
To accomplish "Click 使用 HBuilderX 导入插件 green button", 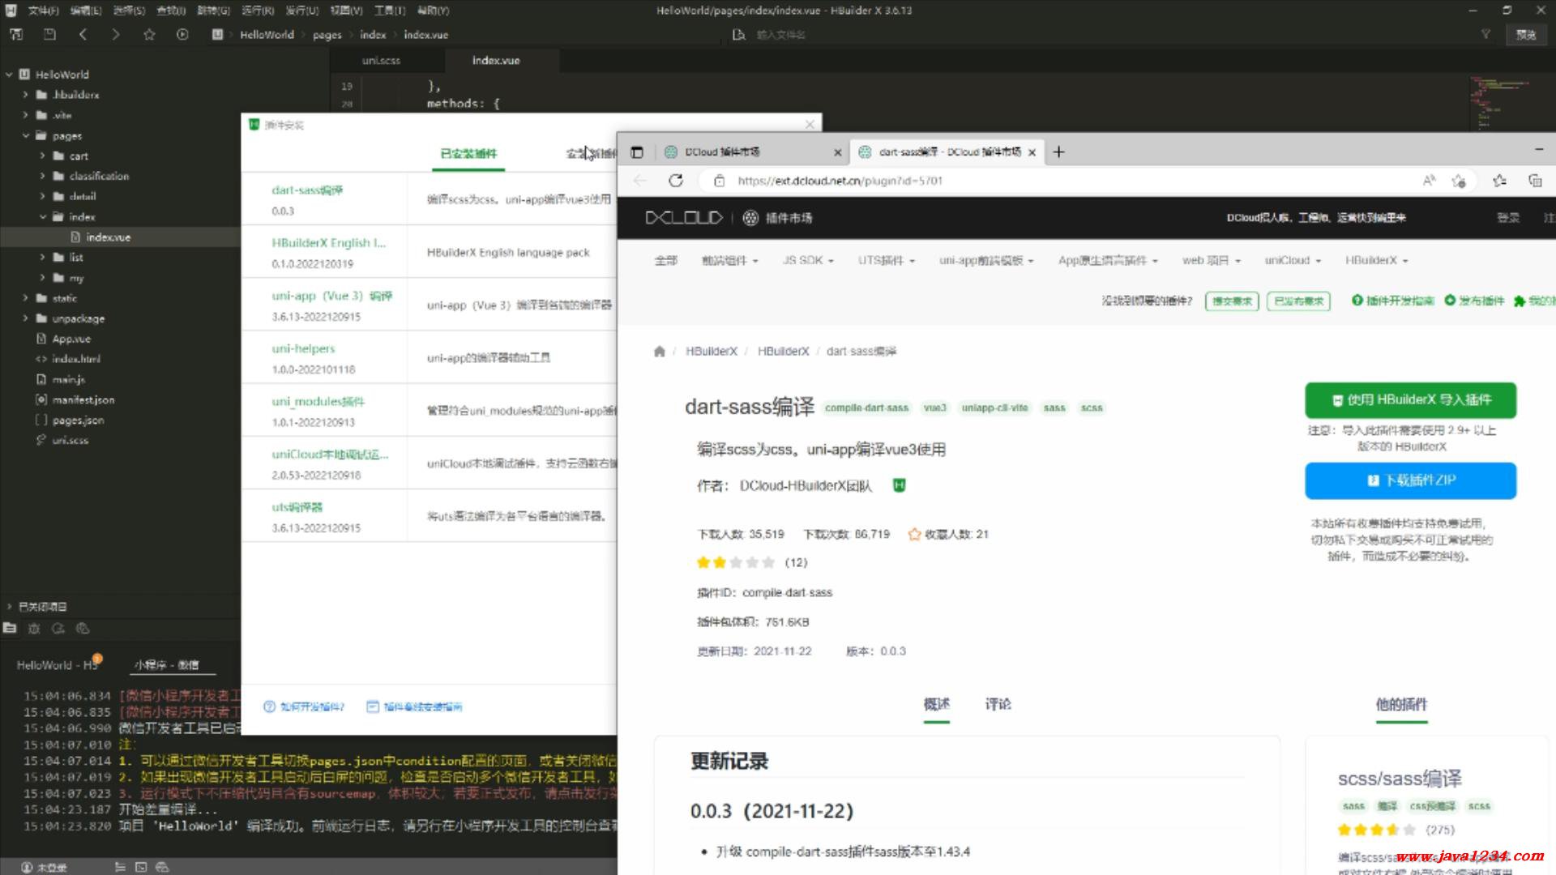I will click(1410, 399).
